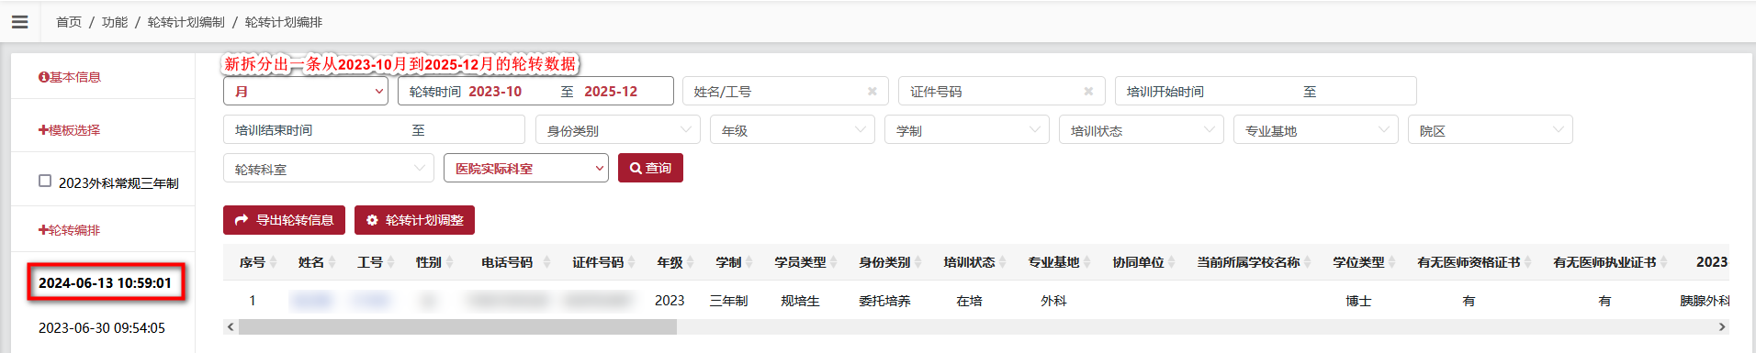Open the 年级 filter dropdown

(793, 129)
